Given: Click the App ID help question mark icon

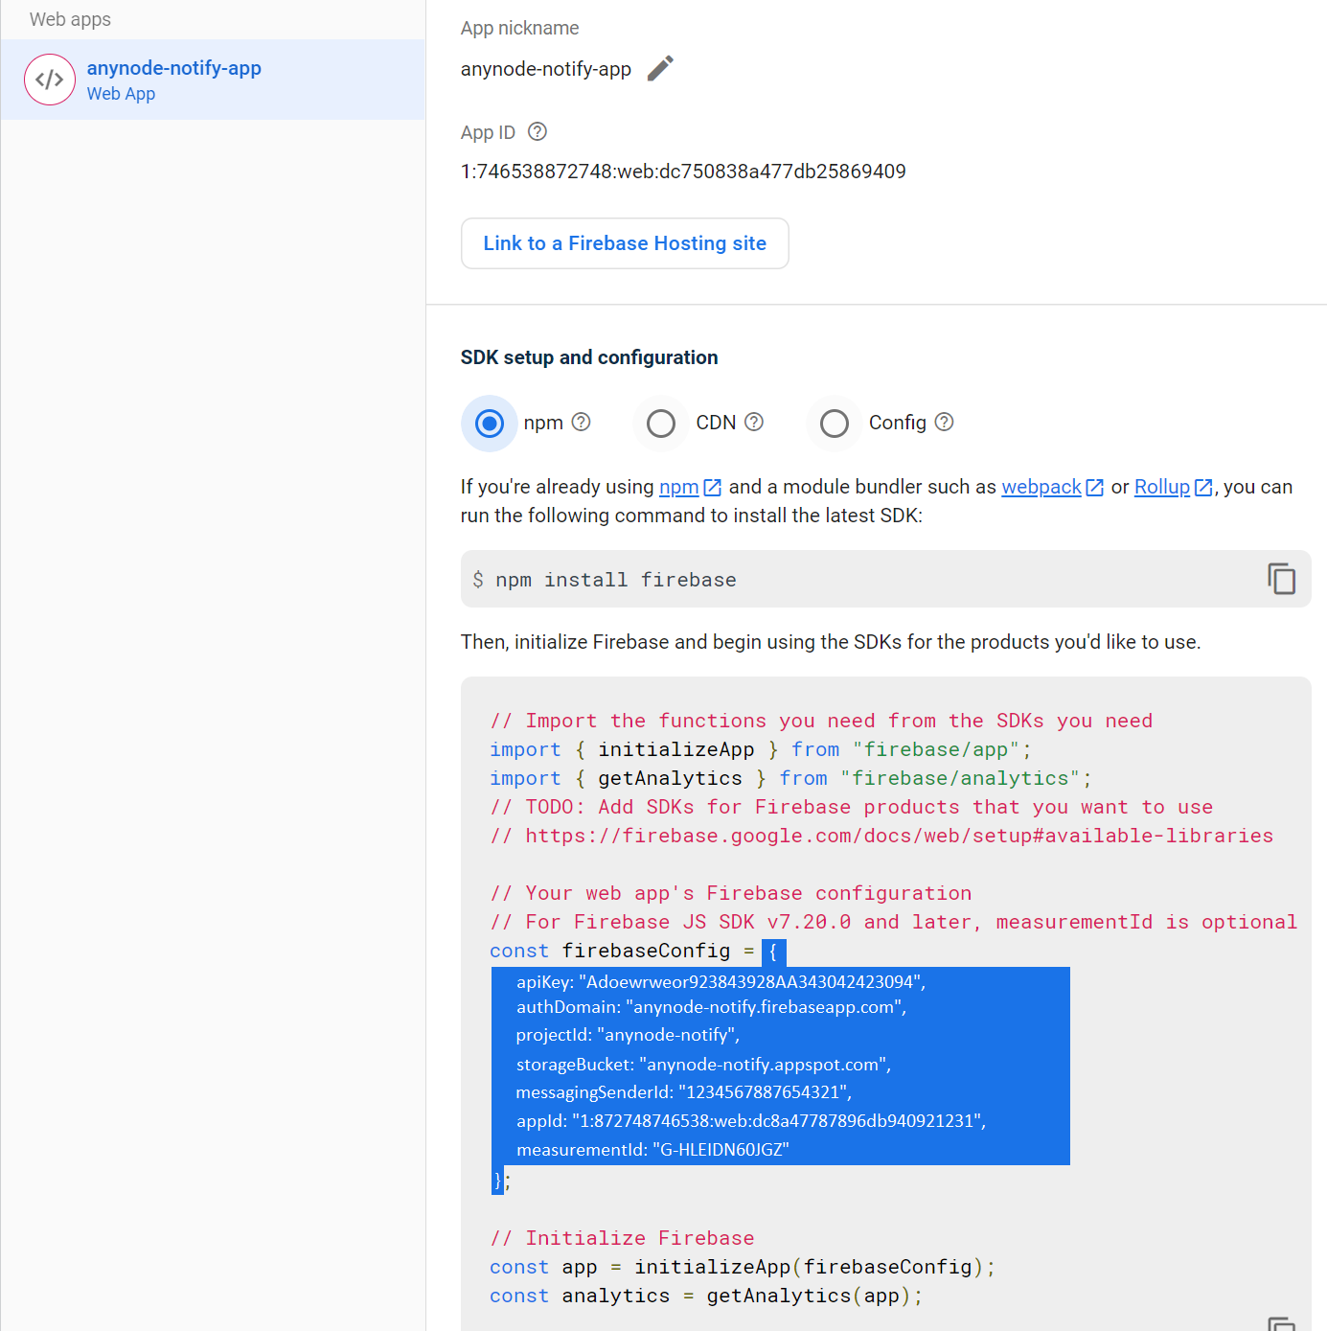Looking at the screenshot, I should point(538,132).
